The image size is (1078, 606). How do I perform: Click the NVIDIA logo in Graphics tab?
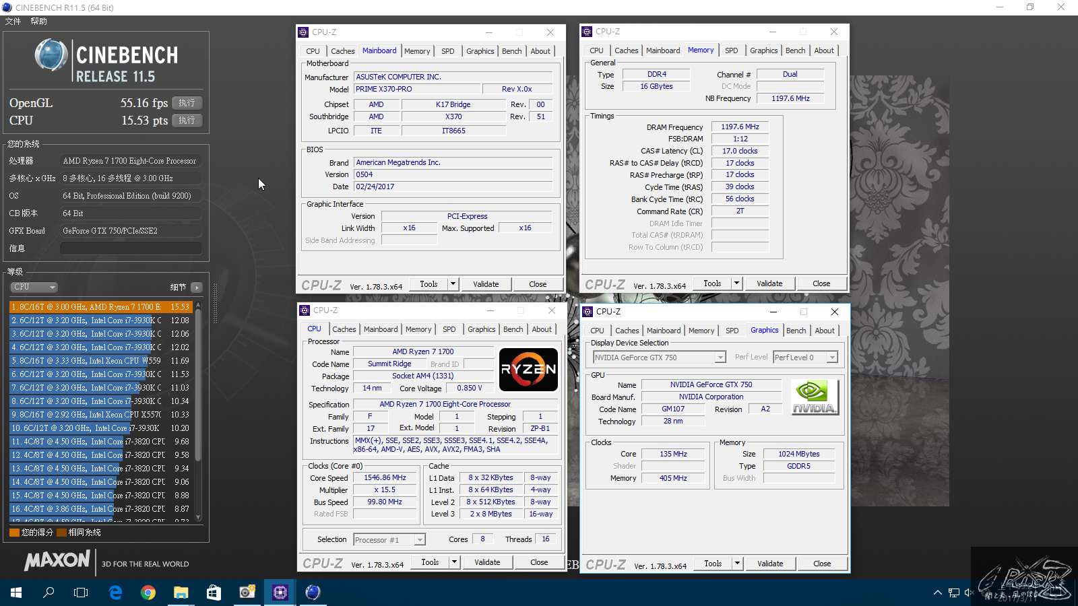coord(815,397)
